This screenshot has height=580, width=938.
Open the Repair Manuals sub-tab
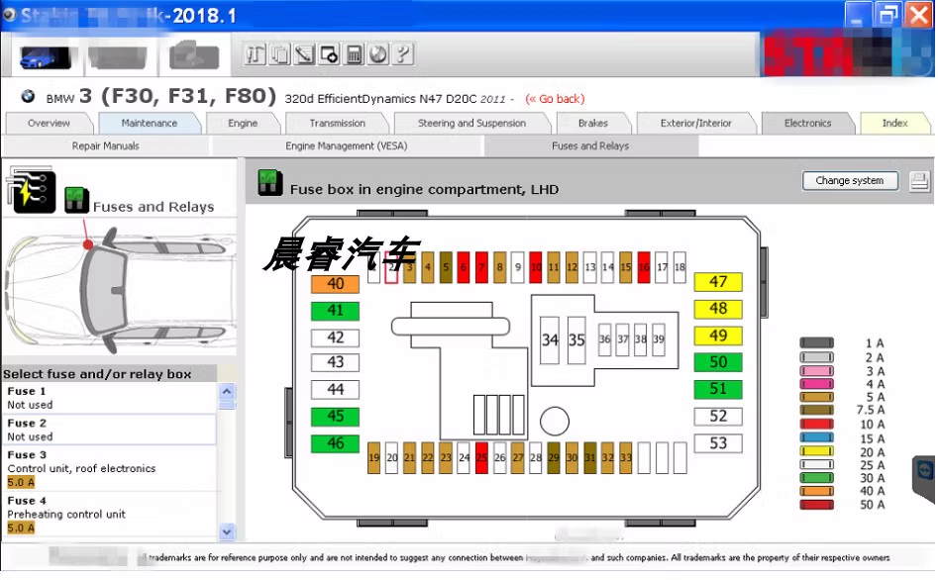(x=106, y=145)
